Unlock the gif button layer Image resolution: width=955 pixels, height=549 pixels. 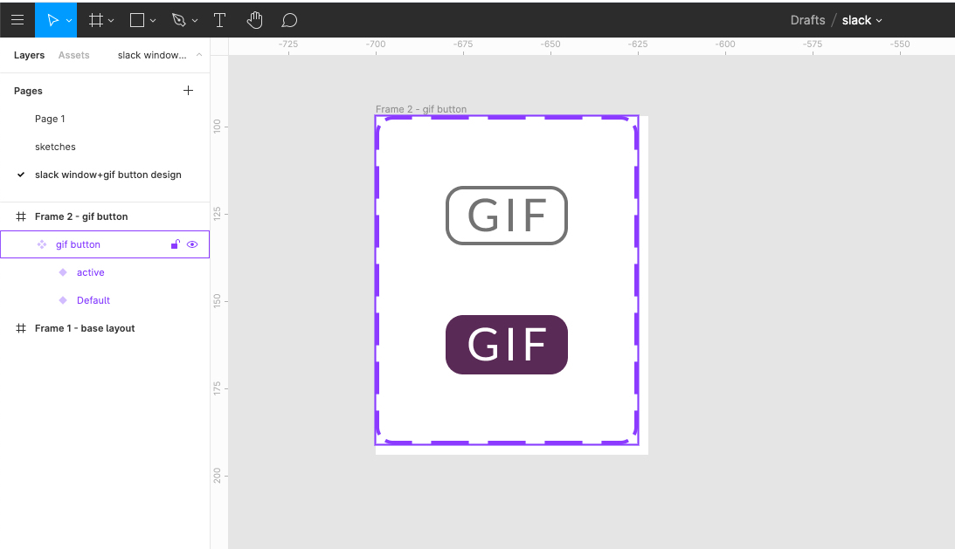pyautogui.click(x=174, y=244)
